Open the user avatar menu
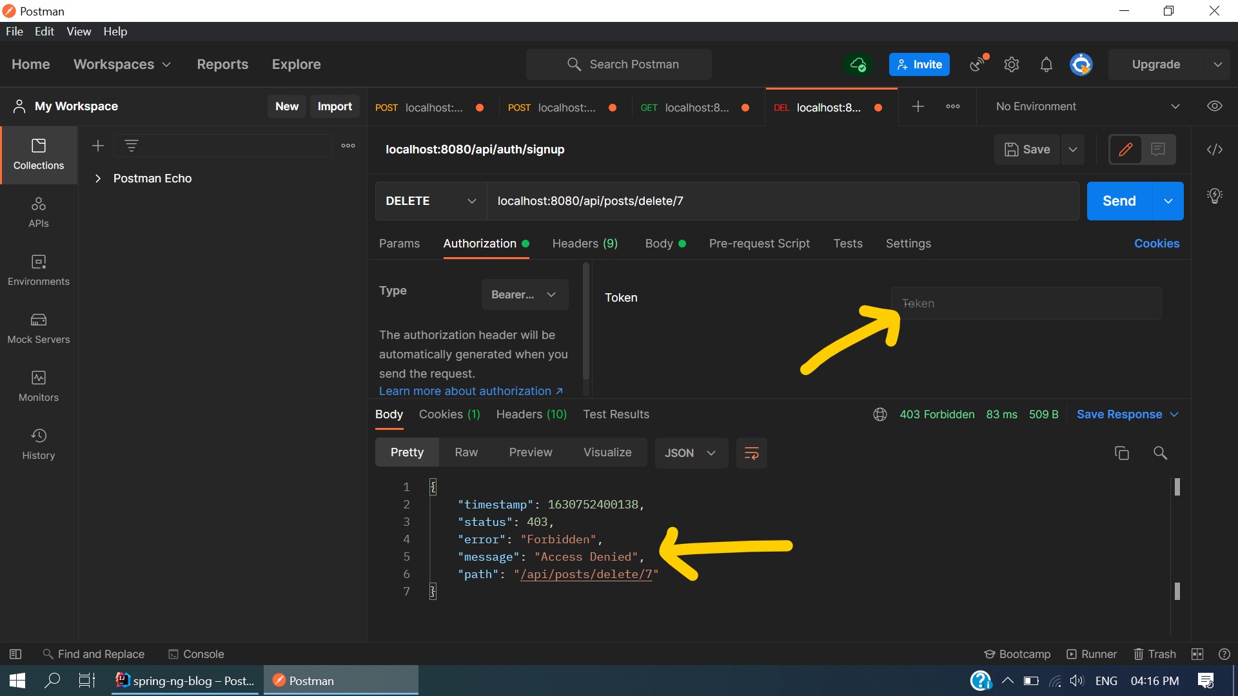The width and height of the screenshot is (1238, 696). pos(1081,64)
